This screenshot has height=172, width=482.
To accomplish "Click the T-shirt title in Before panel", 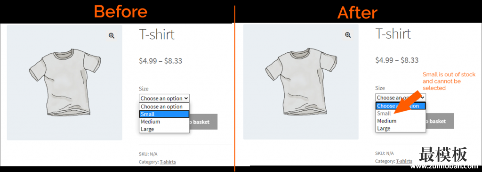I will [x=157, y=34].
